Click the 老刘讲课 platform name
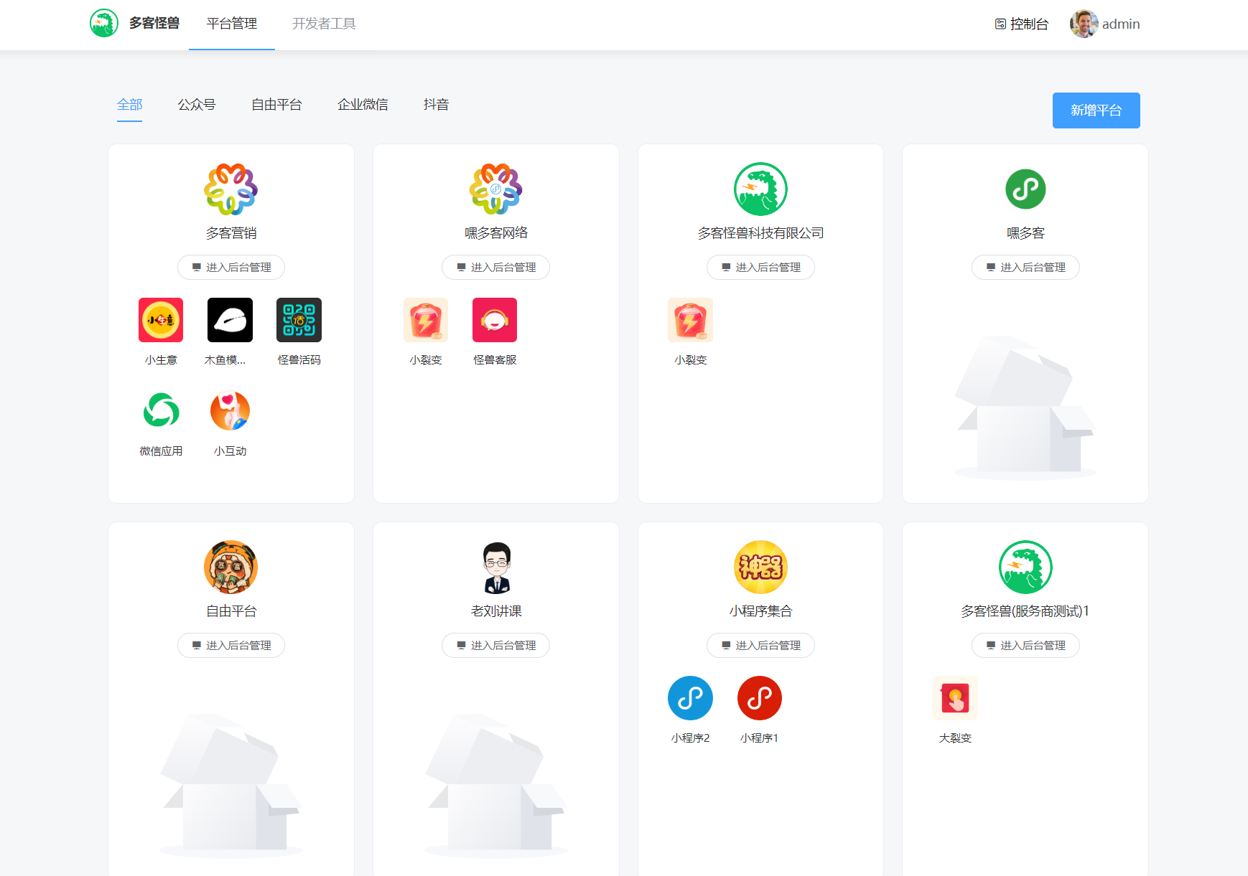This screenshot has height=876, width=1248. point(496,611)
